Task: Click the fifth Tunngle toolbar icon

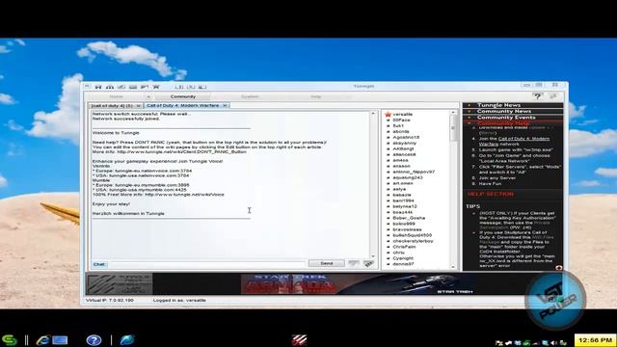Action: pos(145,87)
